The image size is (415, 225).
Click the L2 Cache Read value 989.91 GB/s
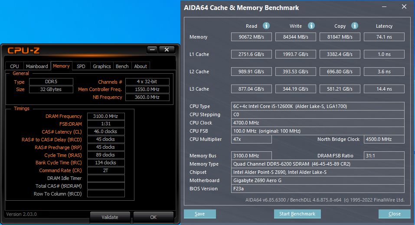pos(252,72)
